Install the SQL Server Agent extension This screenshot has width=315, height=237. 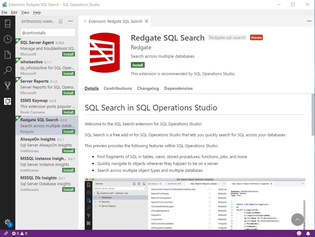[x=68, y=54]
